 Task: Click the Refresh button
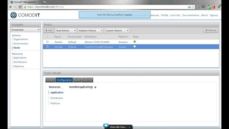coord(211,30)
